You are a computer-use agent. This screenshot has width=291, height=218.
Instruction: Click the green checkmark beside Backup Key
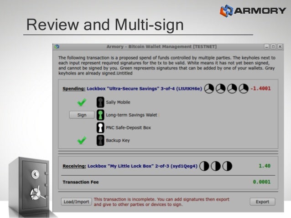82,140
